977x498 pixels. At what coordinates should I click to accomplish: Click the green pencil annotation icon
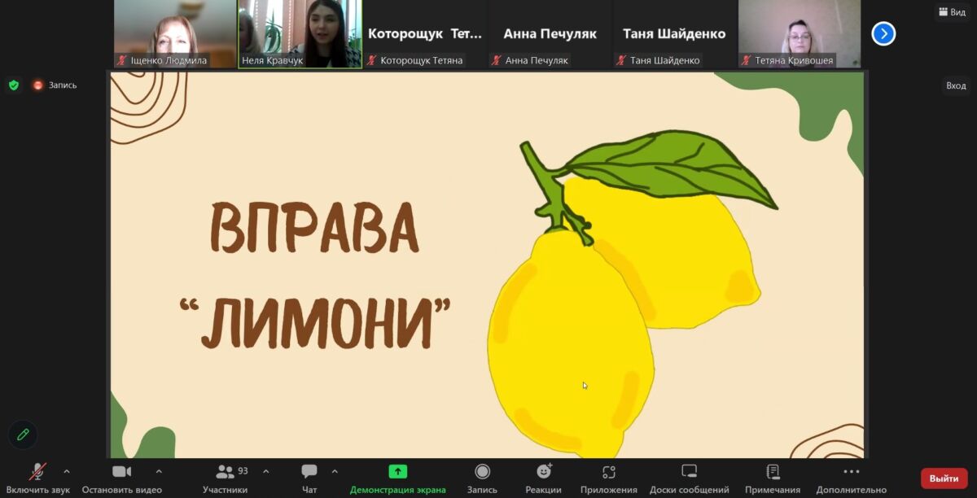[x=23, y=435]
